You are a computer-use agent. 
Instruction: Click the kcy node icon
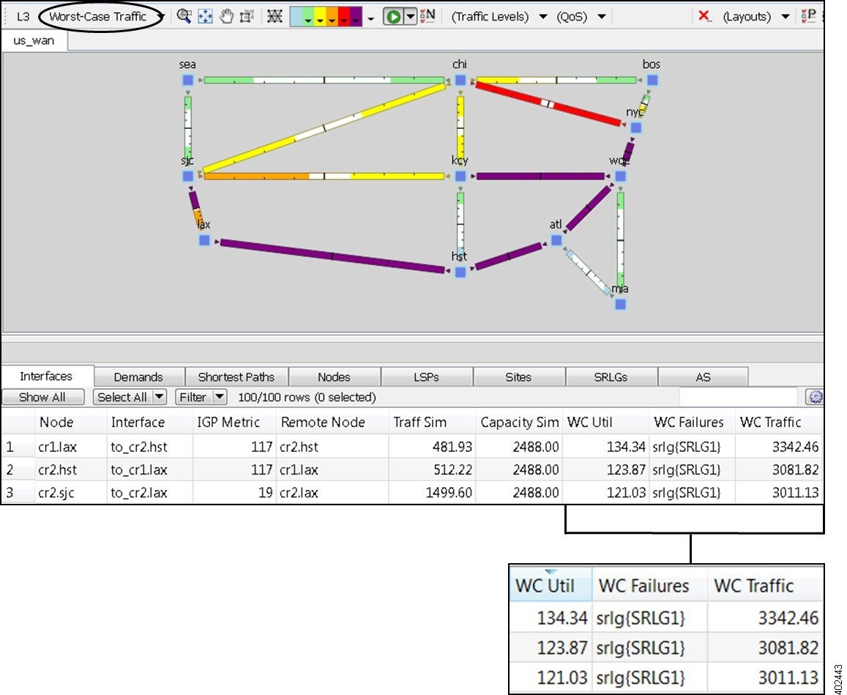coord(460,176)
